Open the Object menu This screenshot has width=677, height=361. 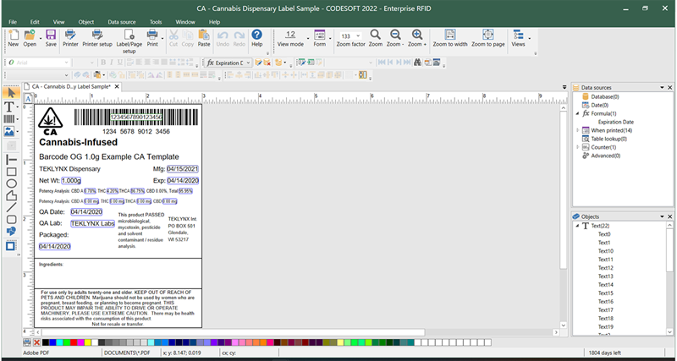[x=86, y=22]
